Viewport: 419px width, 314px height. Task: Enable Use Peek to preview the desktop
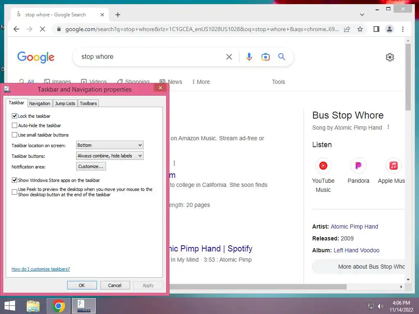point(14,192)
